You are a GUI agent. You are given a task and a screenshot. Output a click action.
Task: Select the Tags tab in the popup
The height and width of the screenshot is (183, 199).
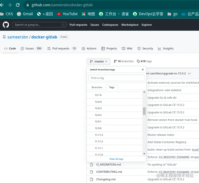pyautogui.click(x=112, y=87)
